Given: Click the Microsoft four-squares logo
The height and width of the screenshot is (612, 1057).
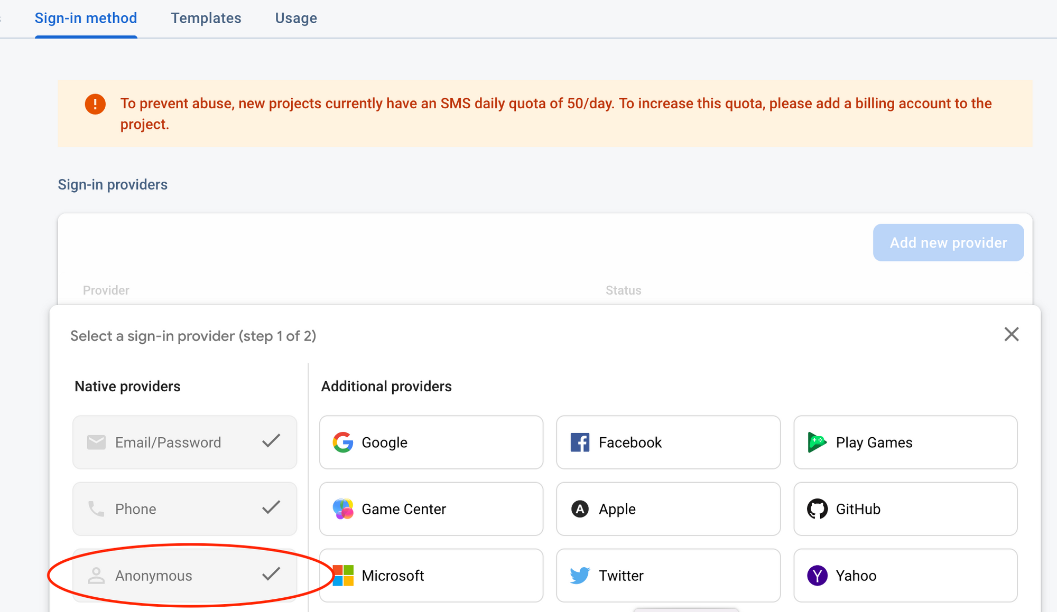Looking at the screenshot, I should tap(343, 575).
